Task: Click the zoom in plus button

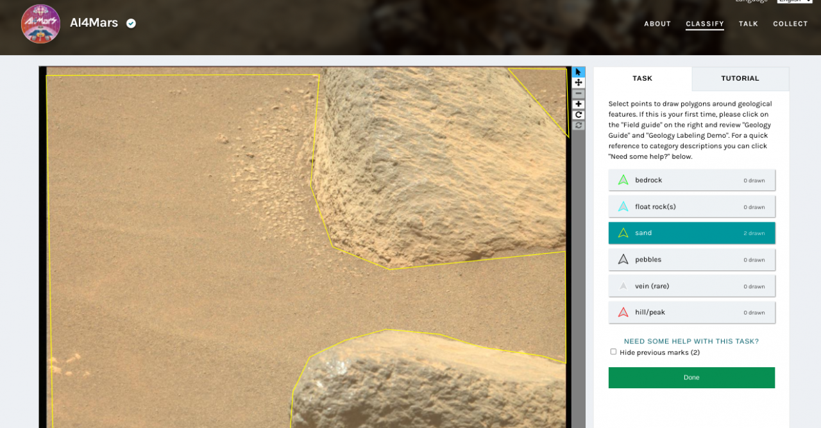Action: tap(579, 104)
